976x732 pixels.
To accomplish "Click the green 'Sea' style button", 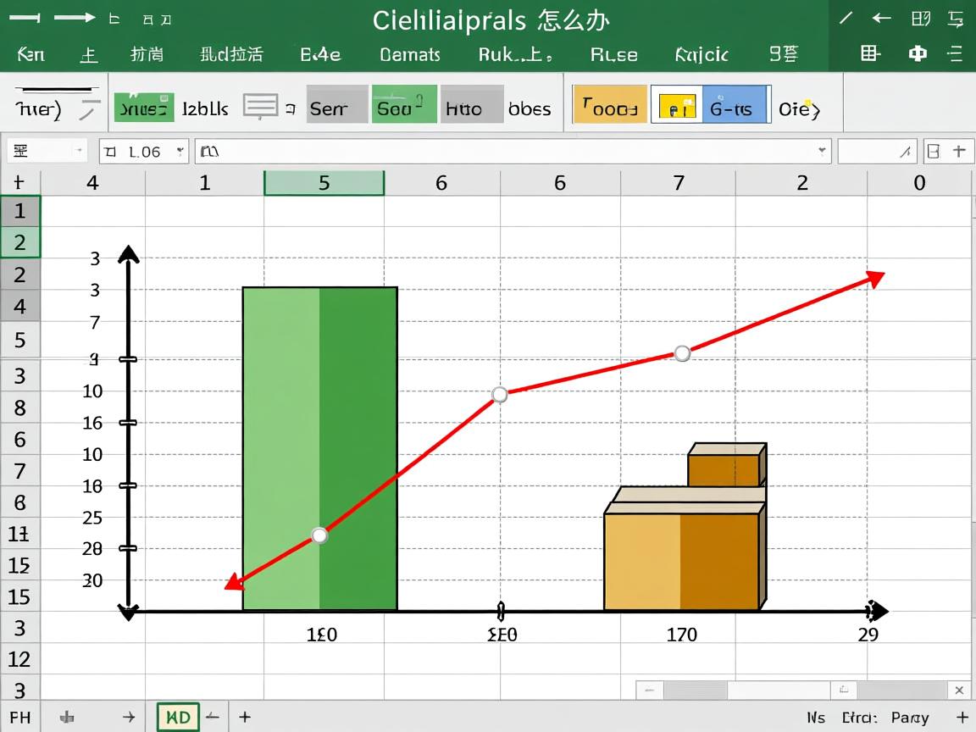I will pos(404,105).
